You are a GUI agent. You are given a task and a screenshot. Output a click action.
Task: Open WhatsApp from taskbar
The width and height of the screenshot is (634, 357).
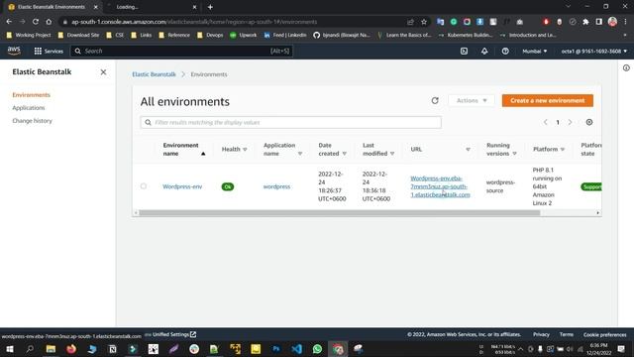pos(317,349)
